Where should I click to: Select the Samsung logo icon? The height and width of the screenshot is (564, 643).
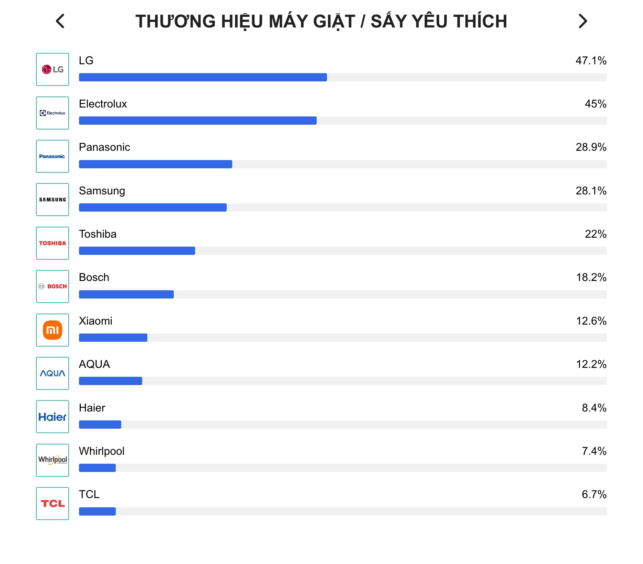tap(52, 199)
